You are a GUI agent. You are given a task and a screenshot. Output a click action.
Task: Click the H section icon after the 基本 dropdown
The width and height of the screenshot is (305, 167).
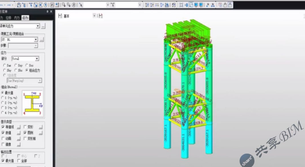point(101,16)
